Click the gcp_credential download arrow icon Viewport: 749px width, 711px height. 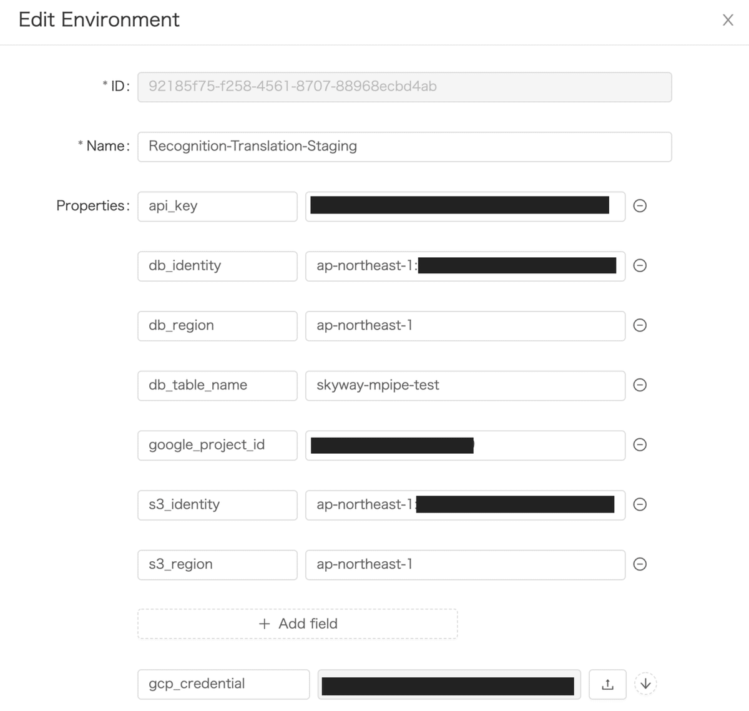point(645,684)
